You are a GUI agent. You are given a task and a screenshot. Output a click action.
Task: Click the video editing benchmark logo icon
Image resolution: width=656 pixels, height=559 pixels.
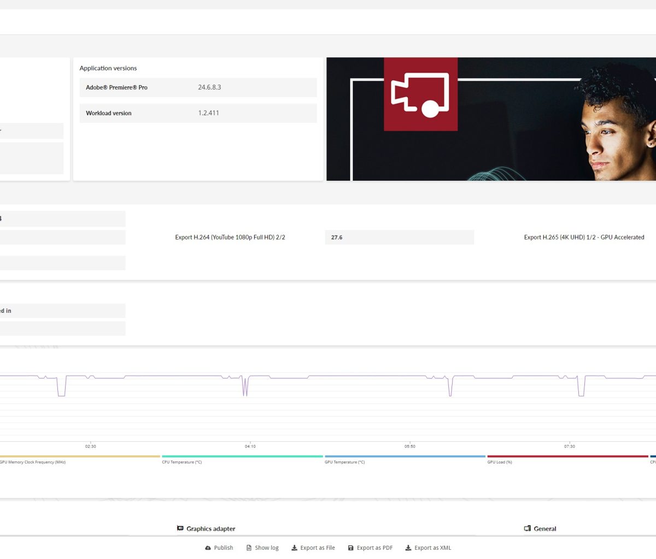[x=420, y=94]
